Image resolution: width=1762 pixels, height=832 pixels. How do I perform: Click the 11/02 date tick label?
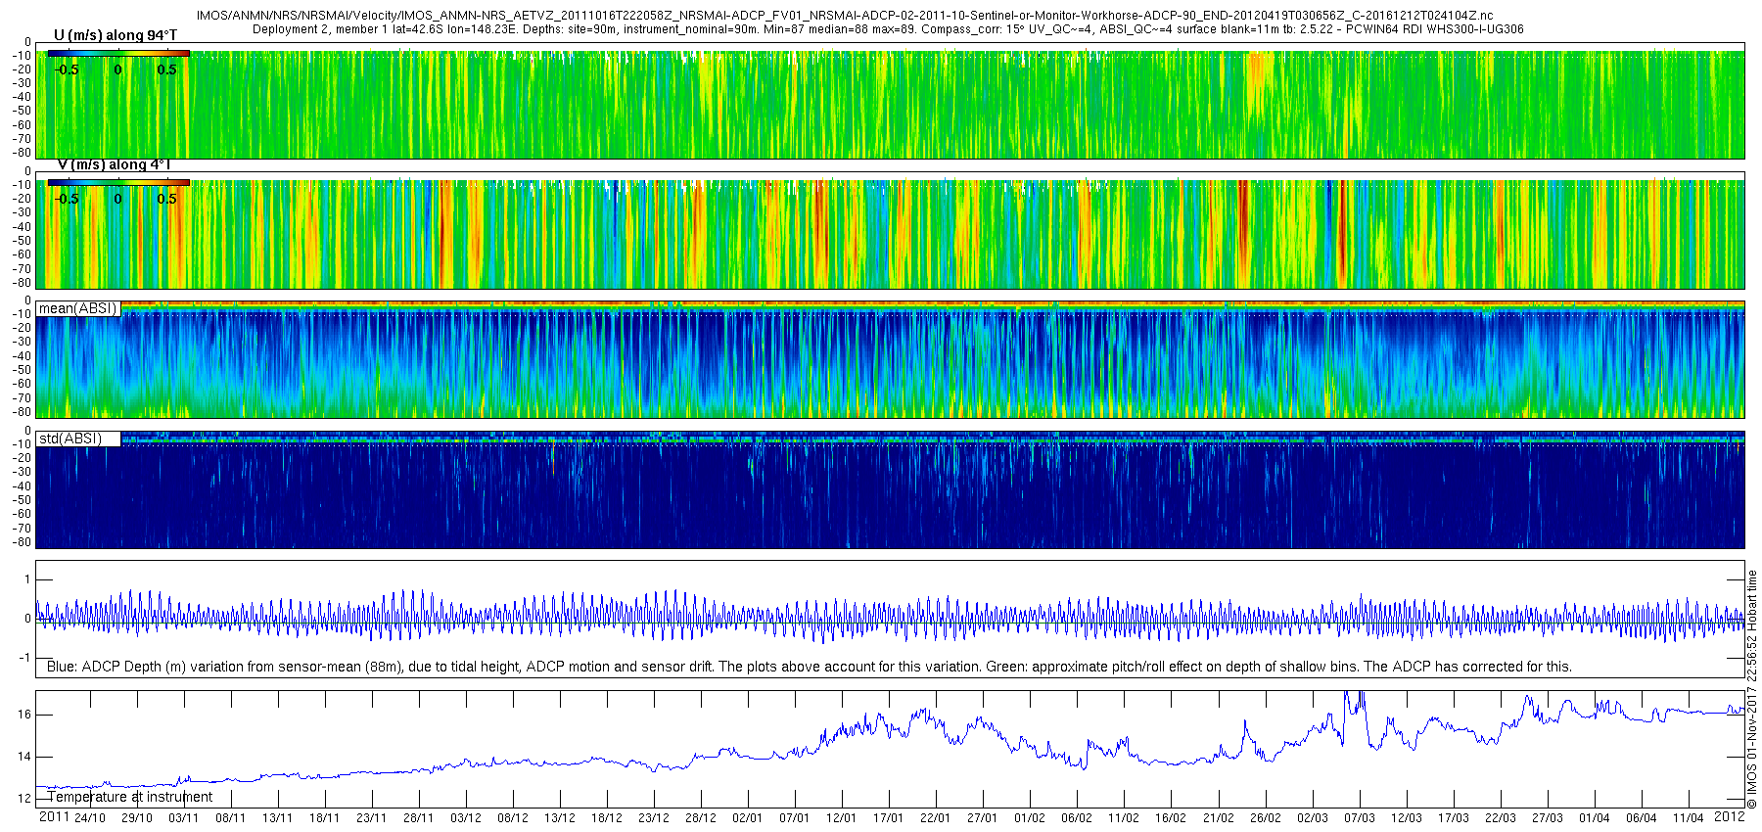click(x=1124, y=818)
